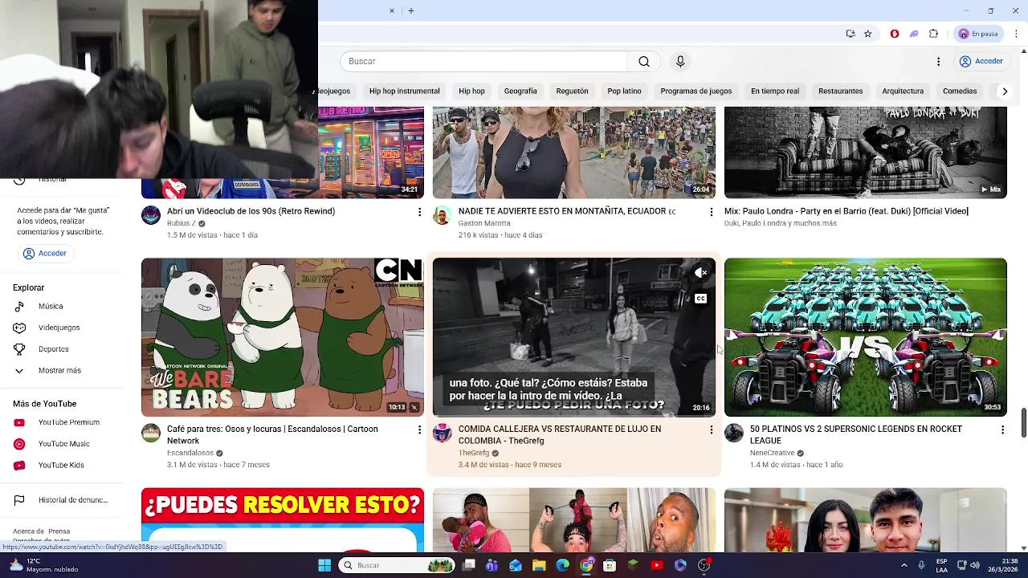Image resolution: width=1028 pixels, height=578 pixels.
Task: Open YouTube Music from sidebar
Action: [x=64, y=444]
